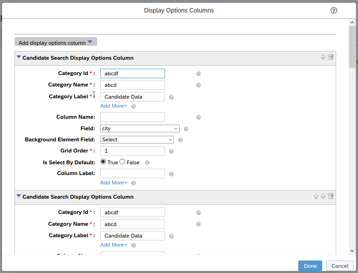
Task: Show help beside second section's Add More+ link
Action: [134, 245]
